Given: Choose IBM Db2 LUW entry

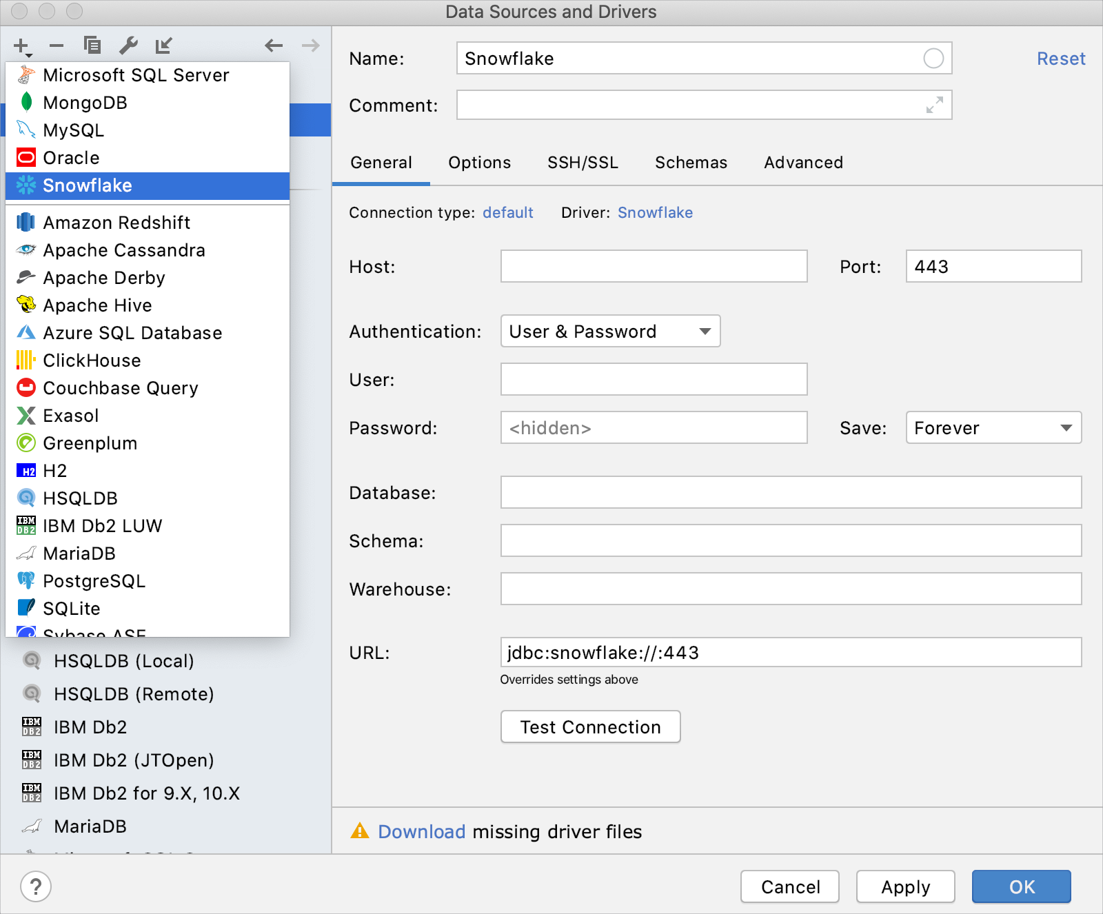Looking at the screenshot, I should pos(148,526).
